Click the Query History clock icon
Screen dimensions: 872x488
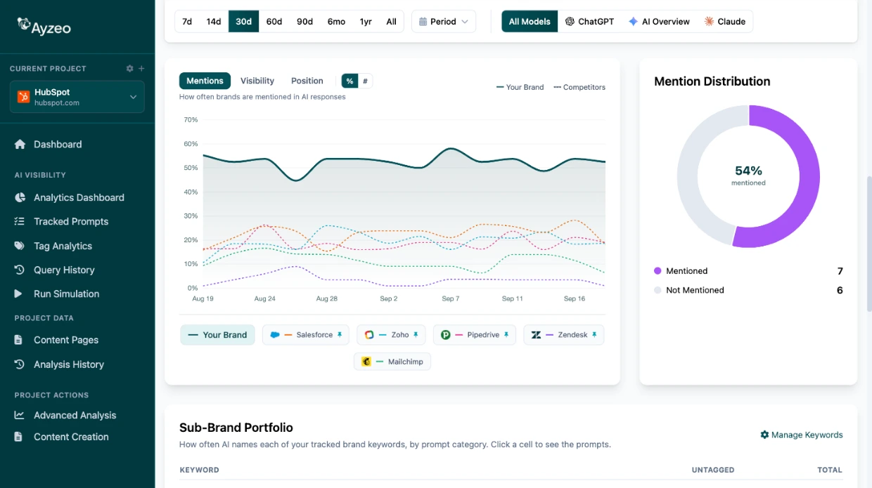(20, 270)
